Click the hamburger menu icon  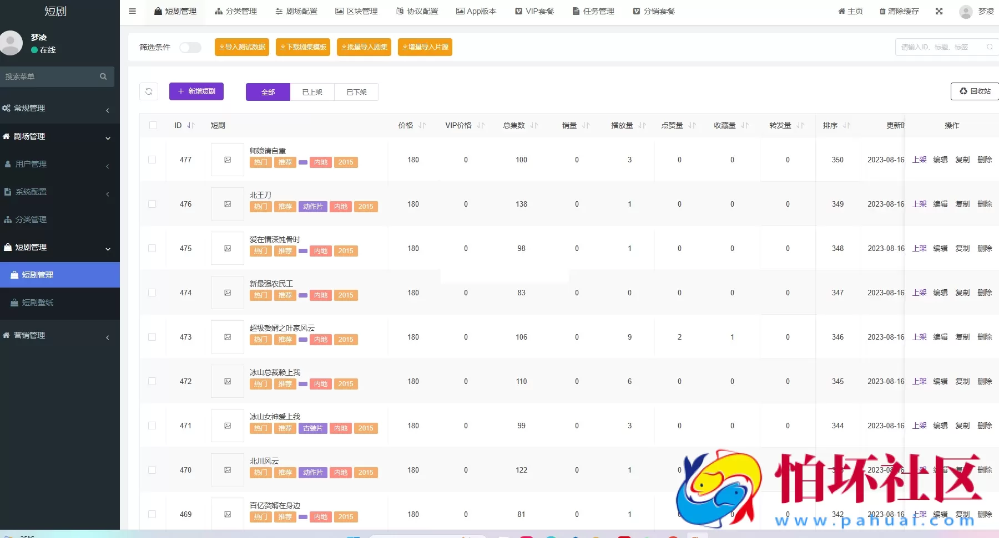pyautogui.click(x=132, y=11)
